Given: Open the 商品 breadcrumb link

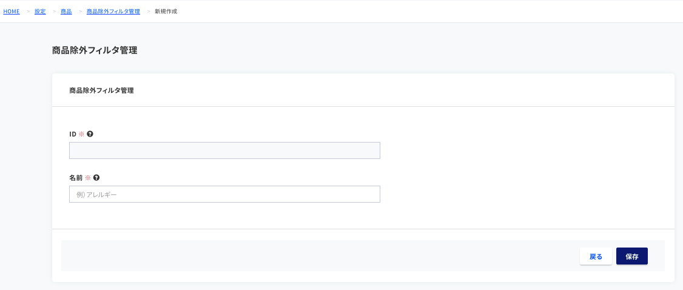Looking at the screenshot, I should [x=66, y=12].
